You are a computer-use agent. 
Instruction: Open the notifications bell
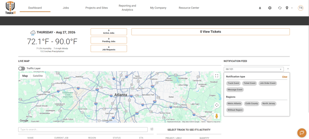(260, 8)
